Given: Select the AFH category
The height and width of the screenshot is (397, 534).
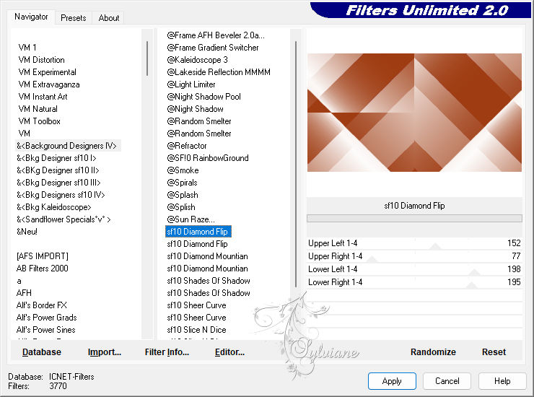Looking at the screenshot, I should (24, 293).
